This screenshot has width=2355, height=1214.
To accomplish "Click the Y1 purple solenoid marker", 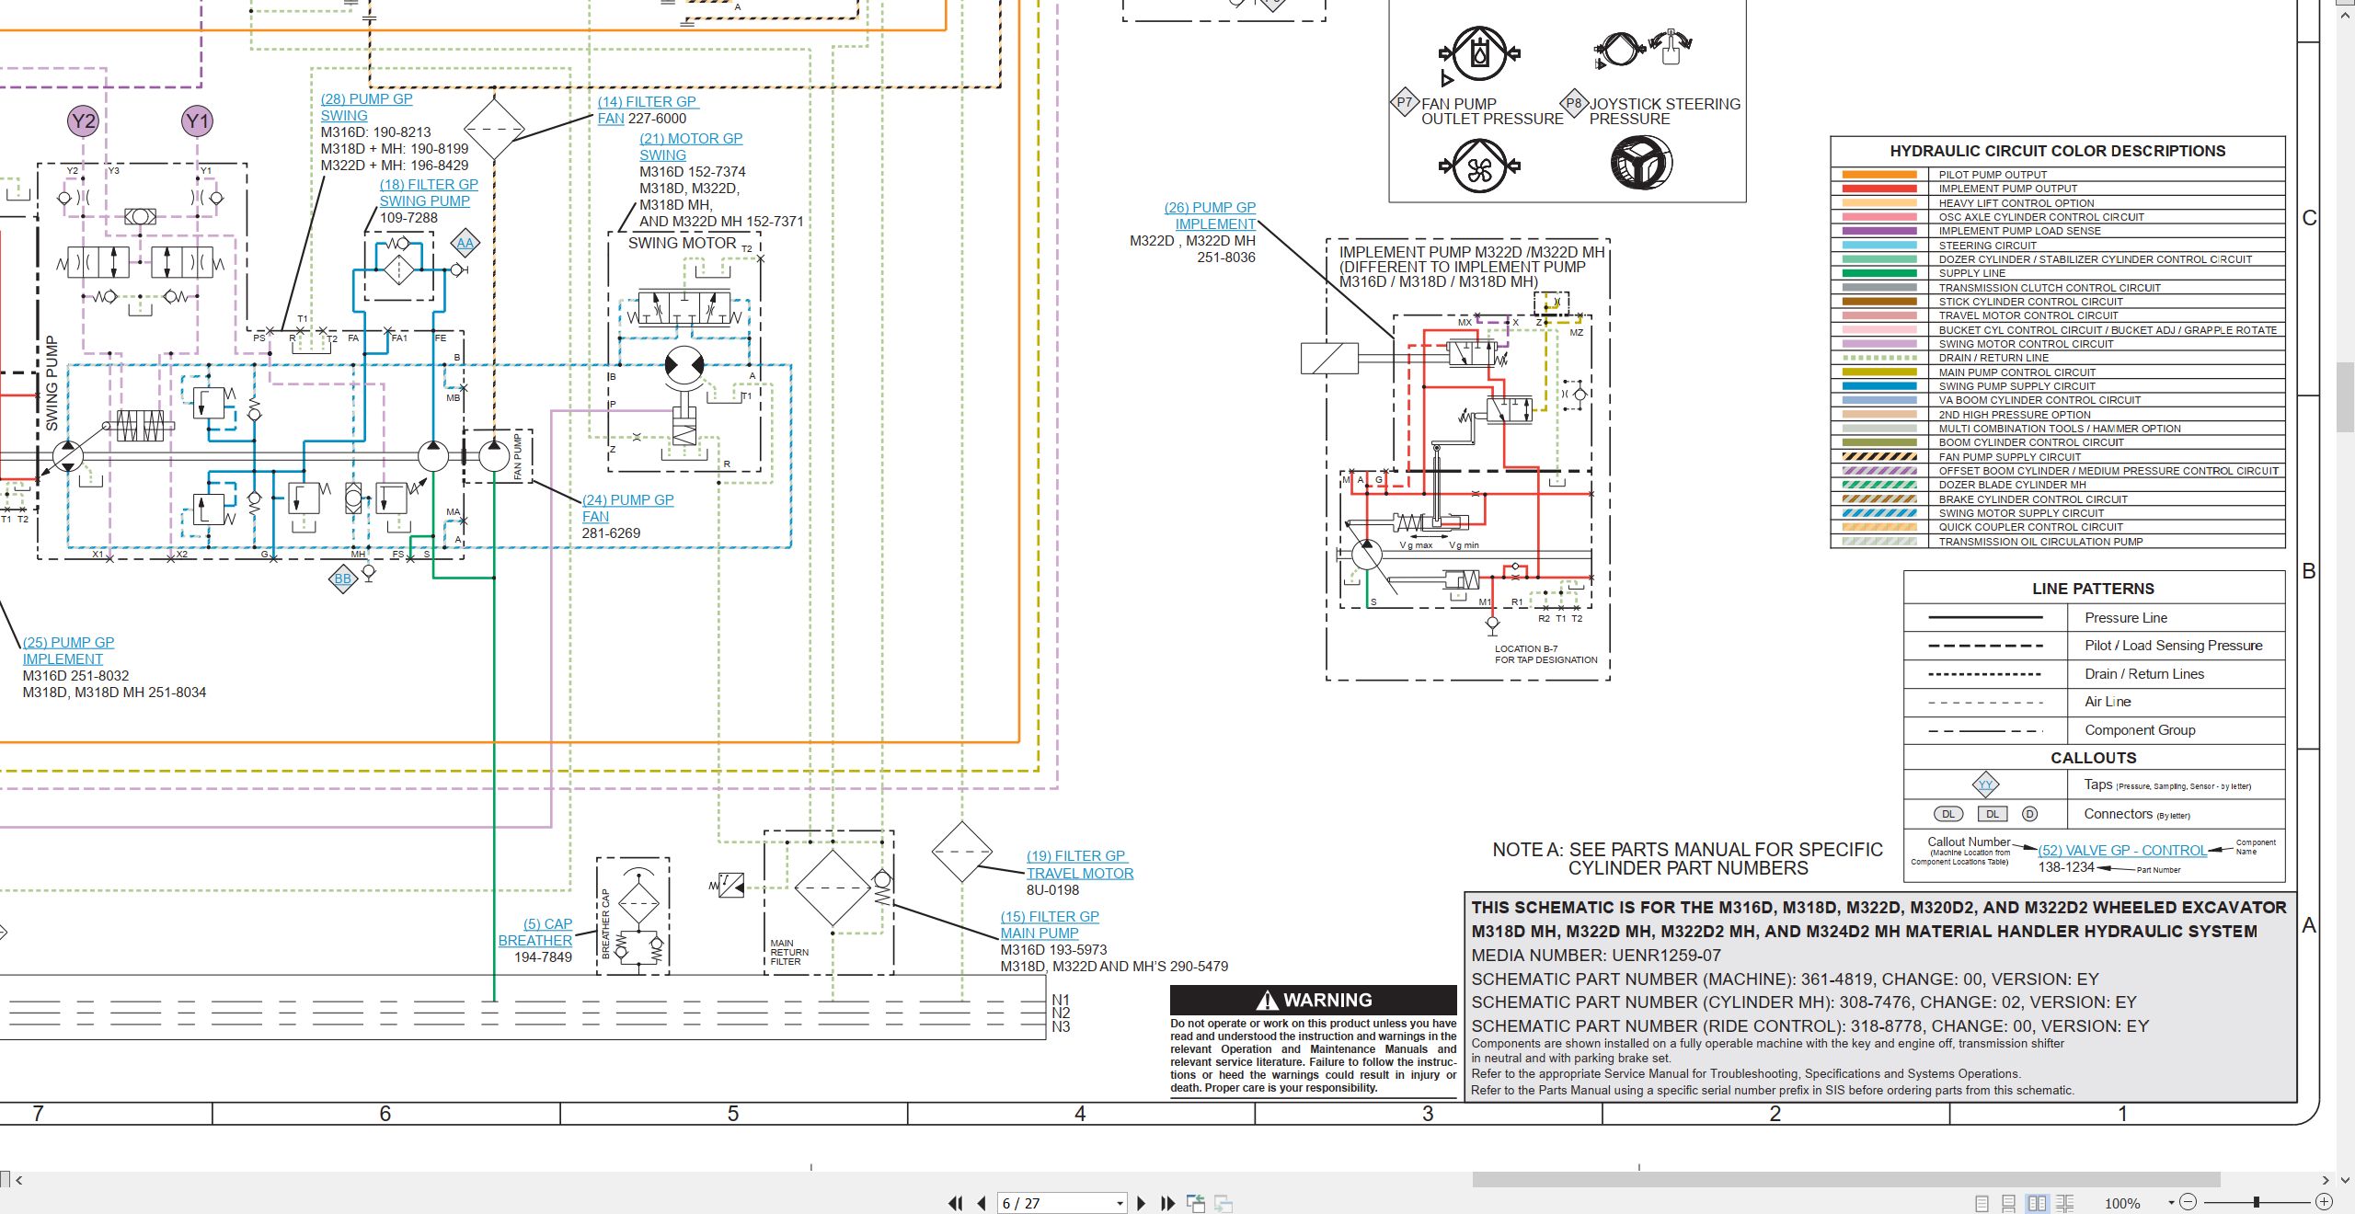I will click(197, 120).
